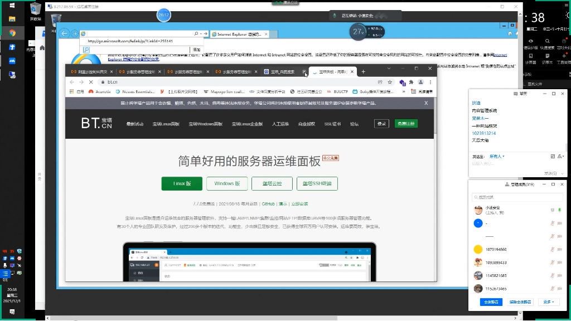Screen dimensions: 571x321
Task: Click the 添加 button in IE dropdown
Action: [197, 50]
